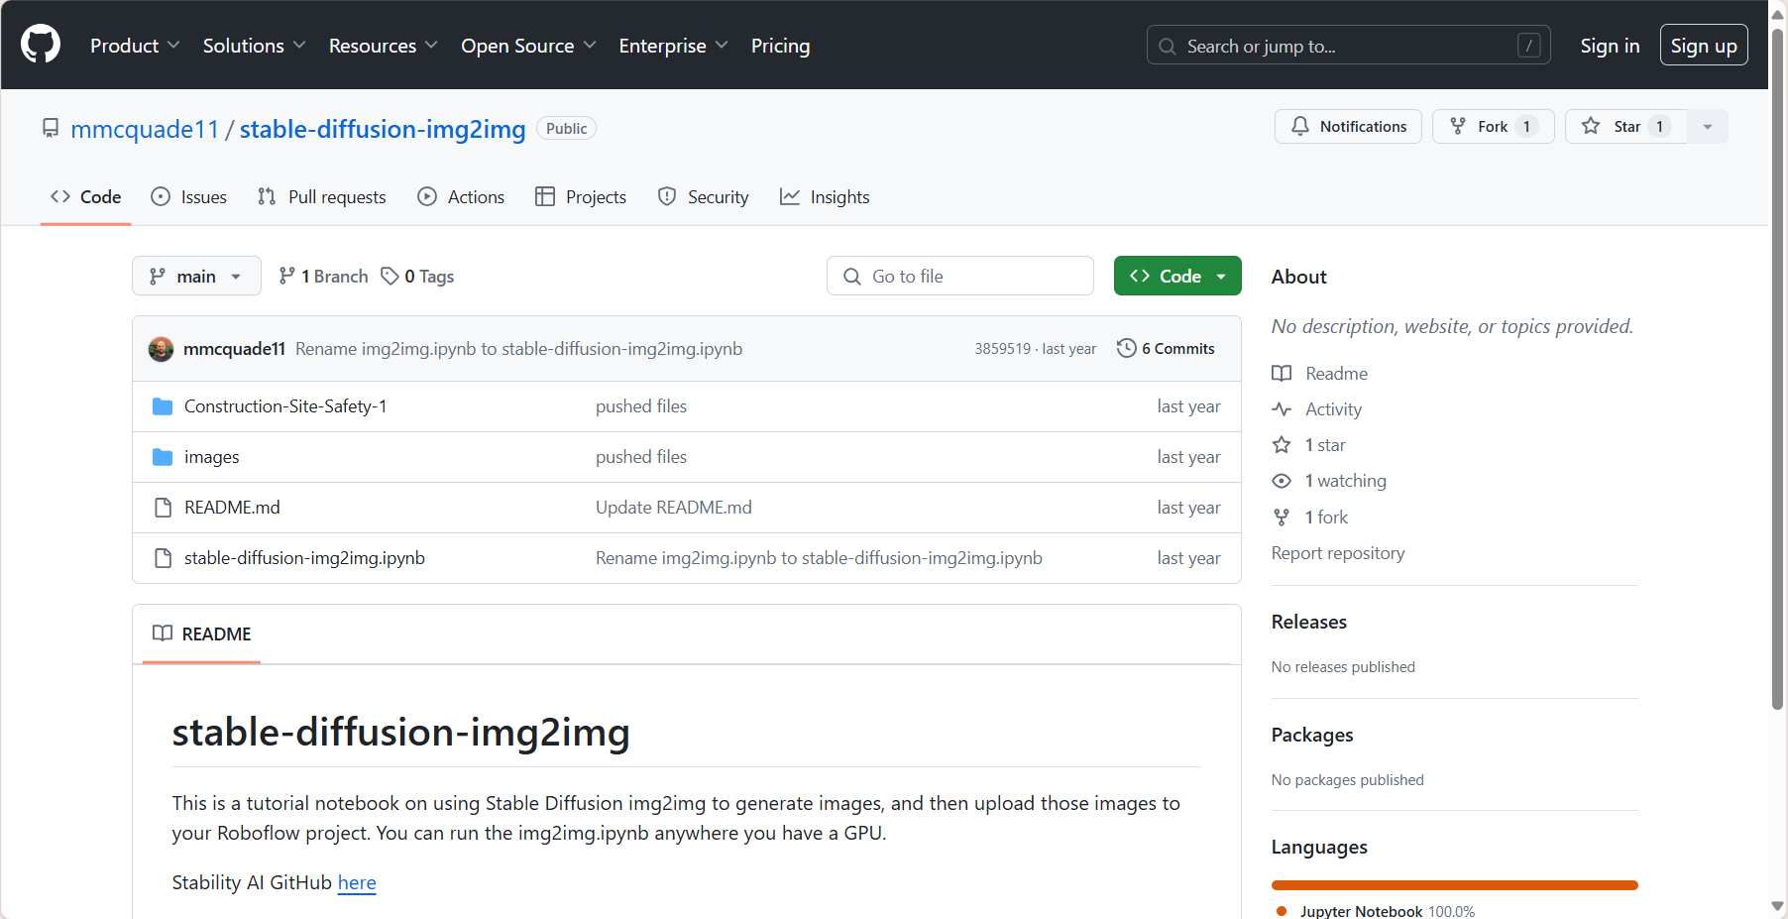Screen dimensions: 1788x919
Task: Expand the main branch selector
Action: (196, 277)
